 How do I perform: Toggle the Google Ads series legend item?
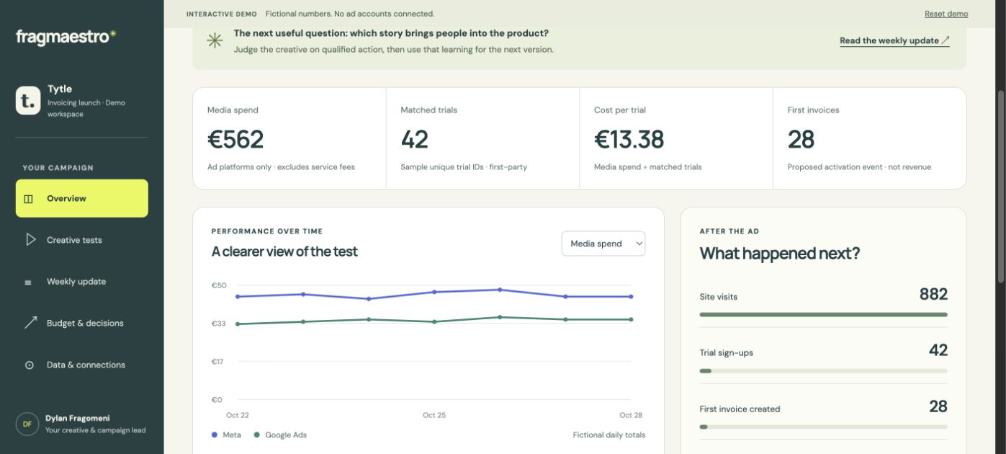(x=280, y=435)
